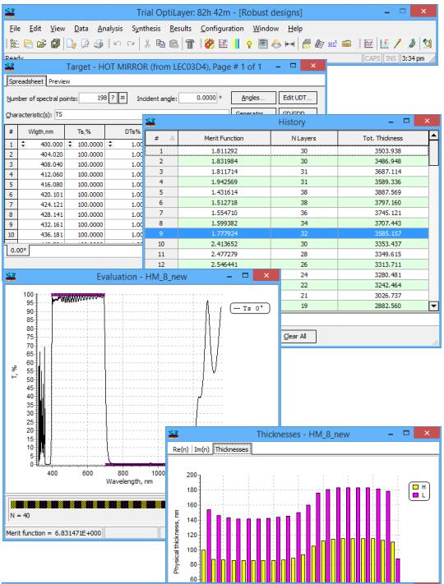Click the colored vertical bars toolbar icon
Viewport: 444px width, 584px height.
point(236,44)
